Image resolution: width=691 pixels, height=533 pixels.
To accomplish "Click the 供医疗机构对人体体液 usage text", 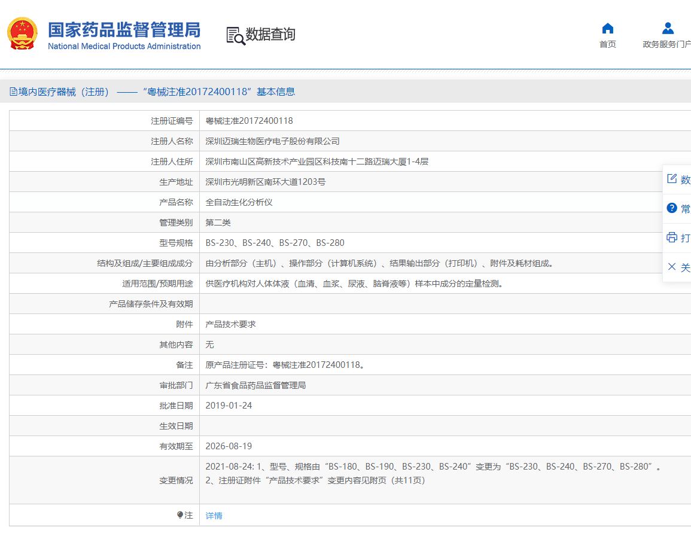I will [x=354, y=283].
